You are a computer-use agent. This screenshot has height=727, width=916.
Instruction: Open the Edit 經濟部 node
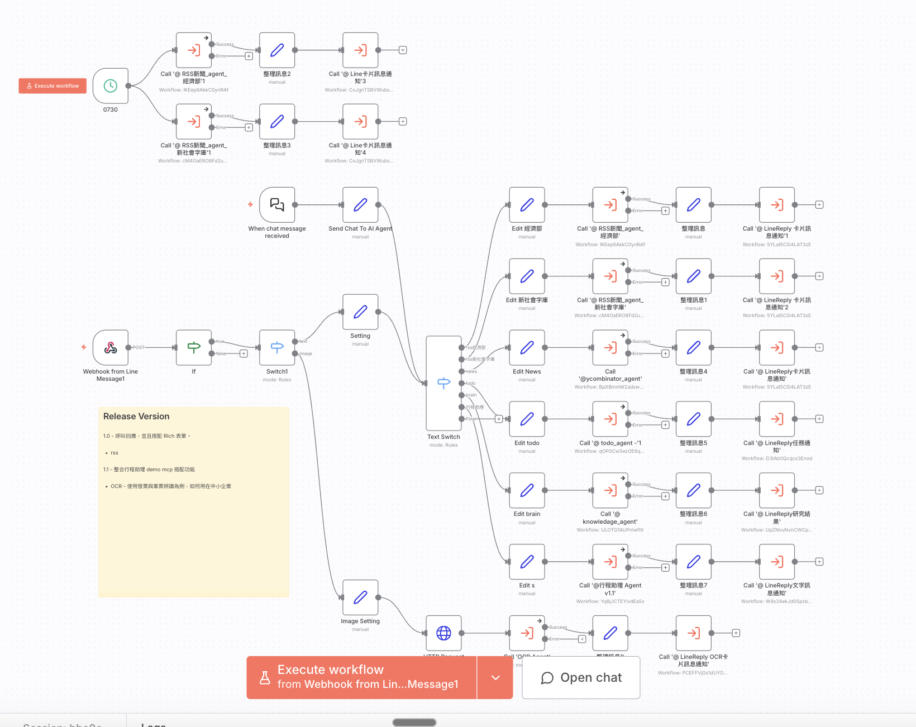point(527,205)
